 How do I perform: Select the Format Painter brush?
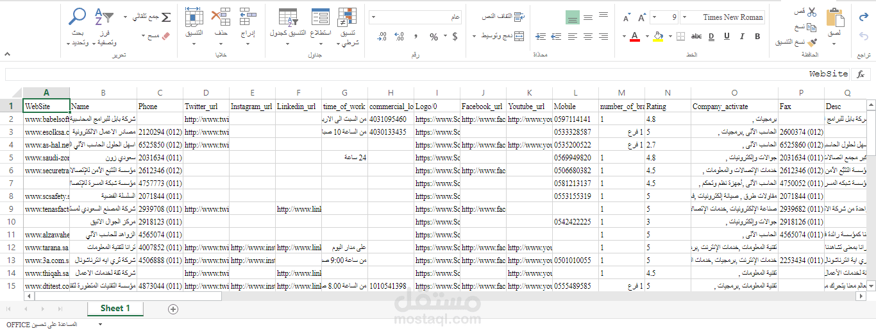(812, 42)
